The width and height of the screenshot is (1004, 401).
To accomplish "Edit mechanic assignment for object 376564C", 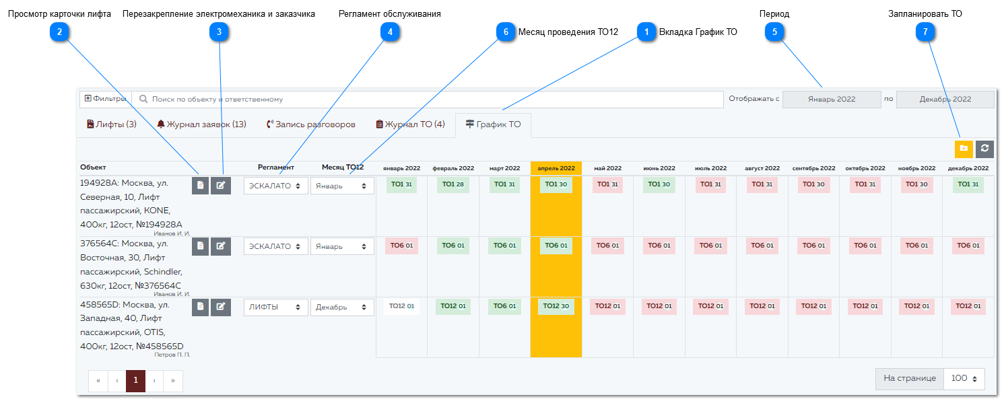I will [221, 246].
